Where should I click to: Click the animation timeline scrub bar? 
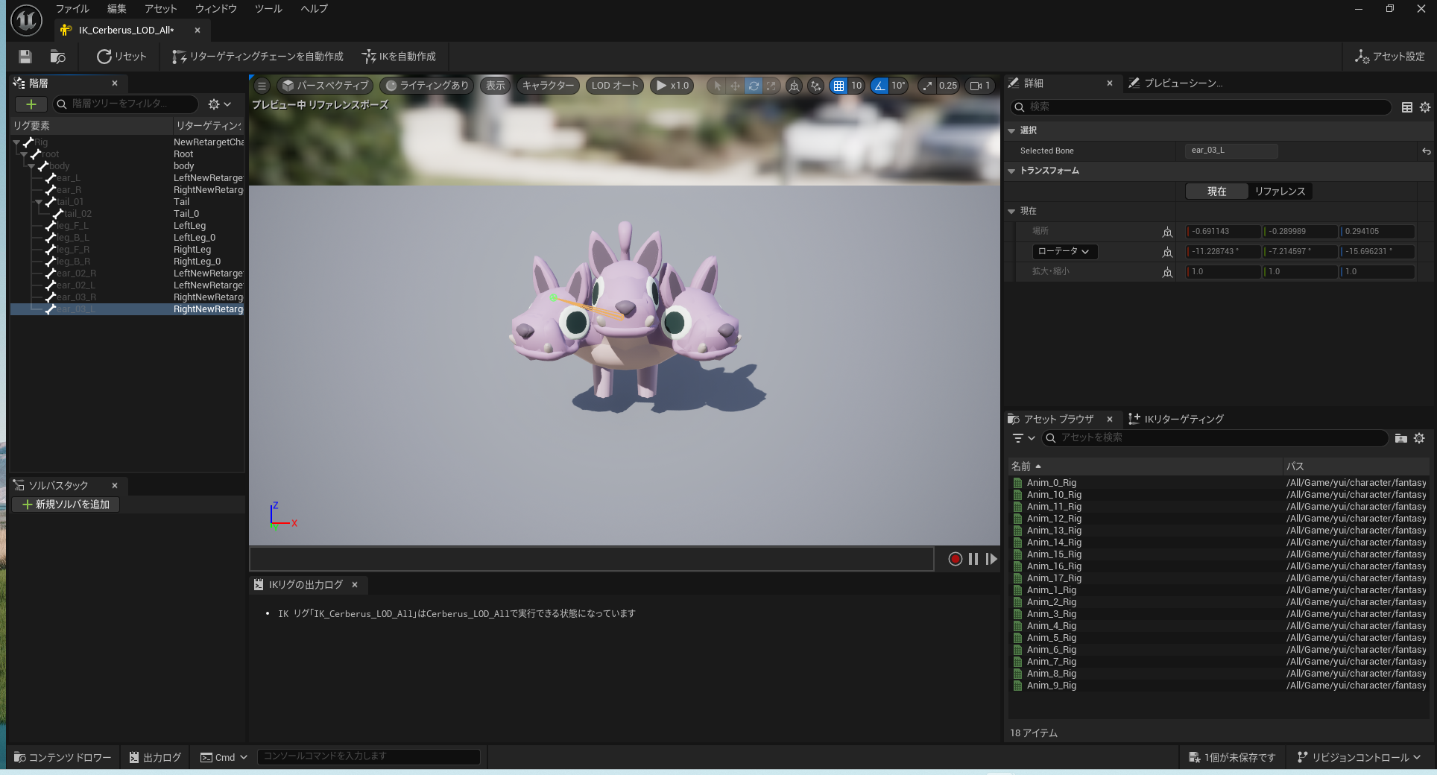coord(592,559)
